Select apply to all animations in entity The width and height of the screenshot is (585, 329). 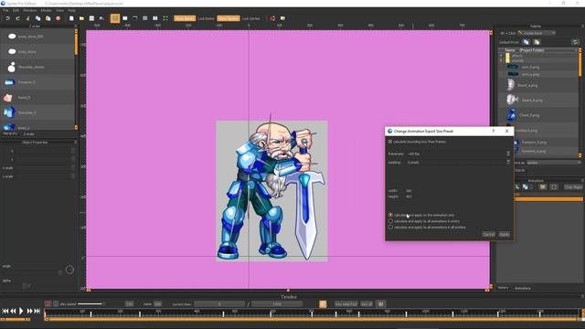click(390, 221)
